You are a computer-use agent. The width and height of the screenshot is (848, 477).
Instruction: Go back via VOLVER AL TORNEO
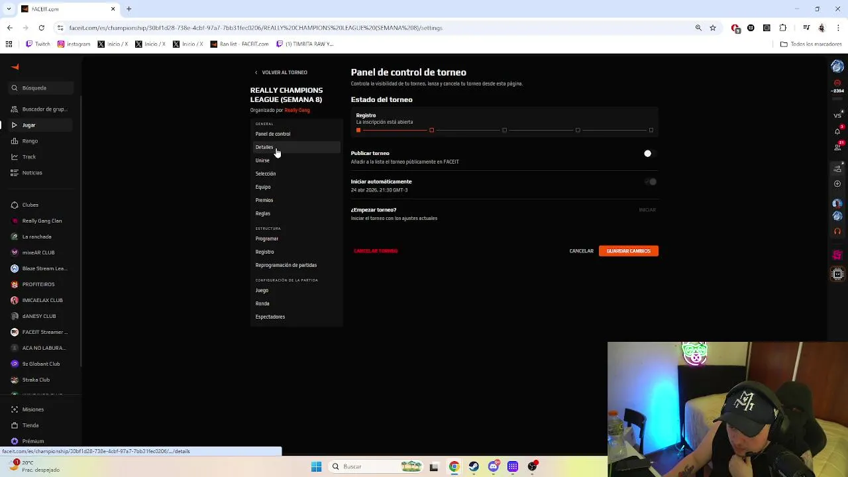[281, 72]
